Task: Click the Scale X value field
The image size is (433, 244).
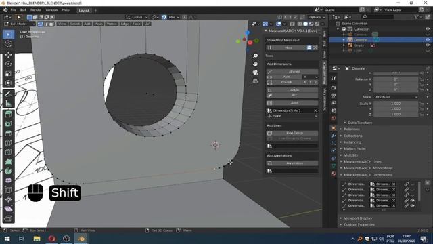Action: click(396, 104)
